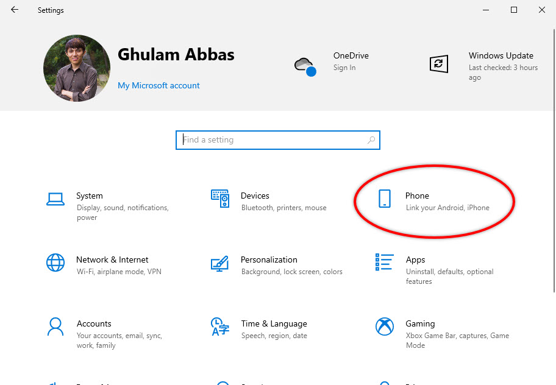Open Personalization settings title

pyautogui.click(x=269, y=260)
